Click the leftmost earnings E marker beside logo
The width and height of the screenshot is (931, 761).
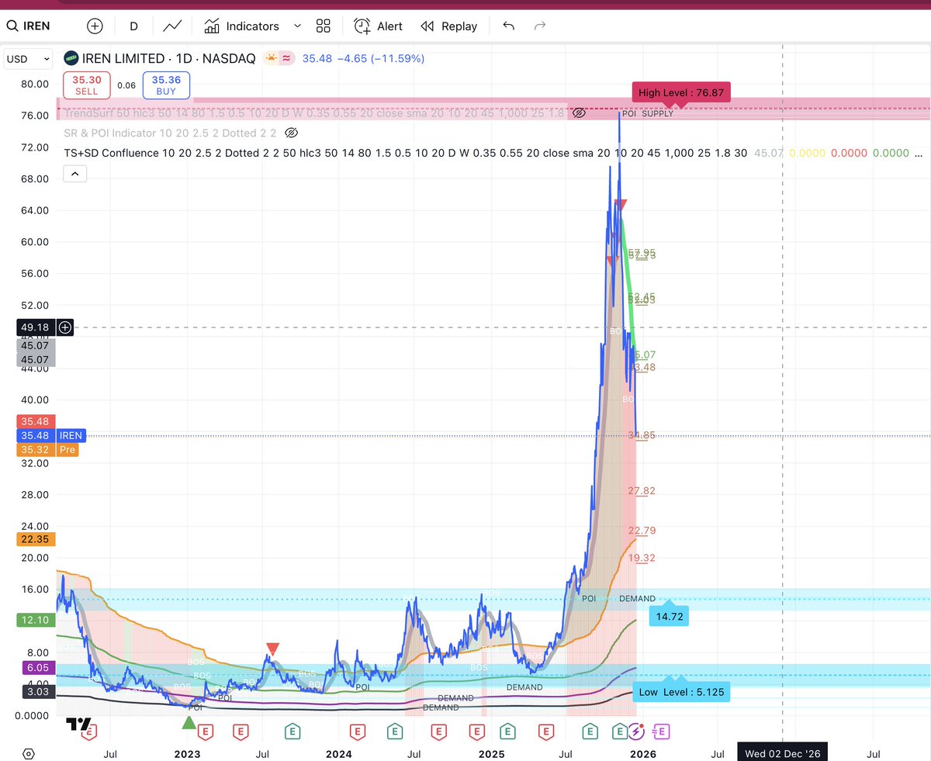coord(89,731)
